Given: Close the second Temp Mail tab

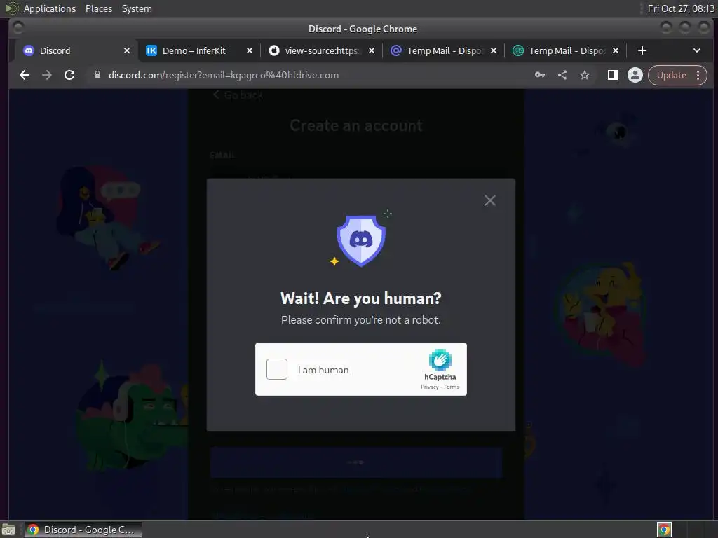Looking at the screenshot, I should click(616, 50).
